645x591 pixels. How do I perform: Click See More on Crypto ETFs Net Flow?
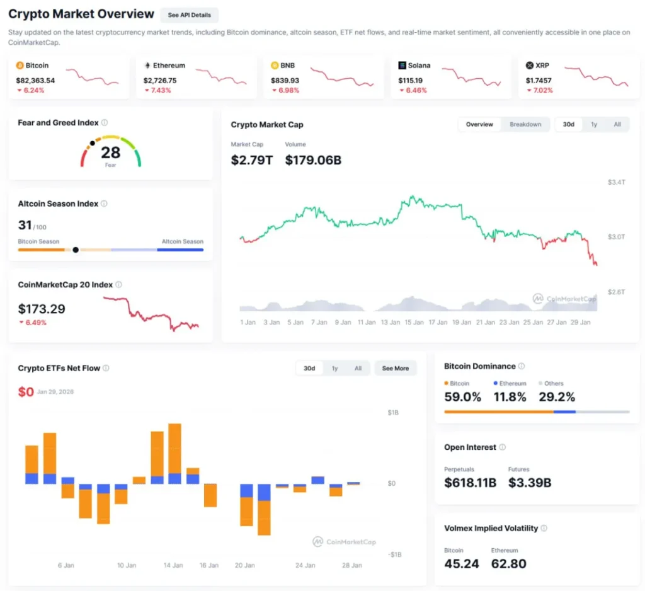pos(396,368)
